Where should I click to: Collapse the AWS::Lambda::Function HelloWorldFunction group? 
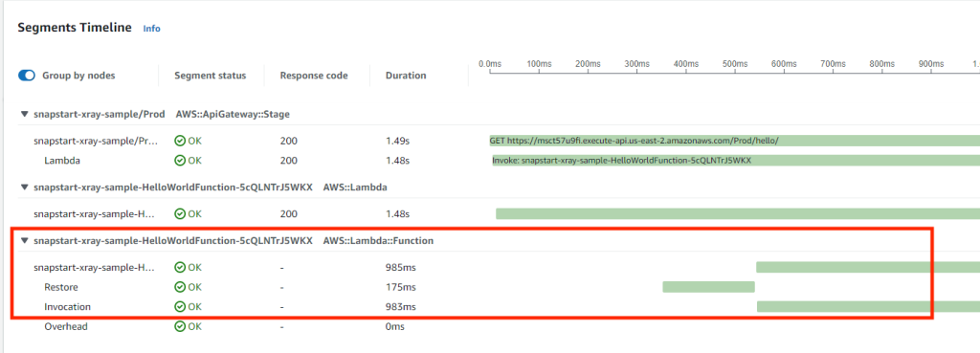pos(24,240)
